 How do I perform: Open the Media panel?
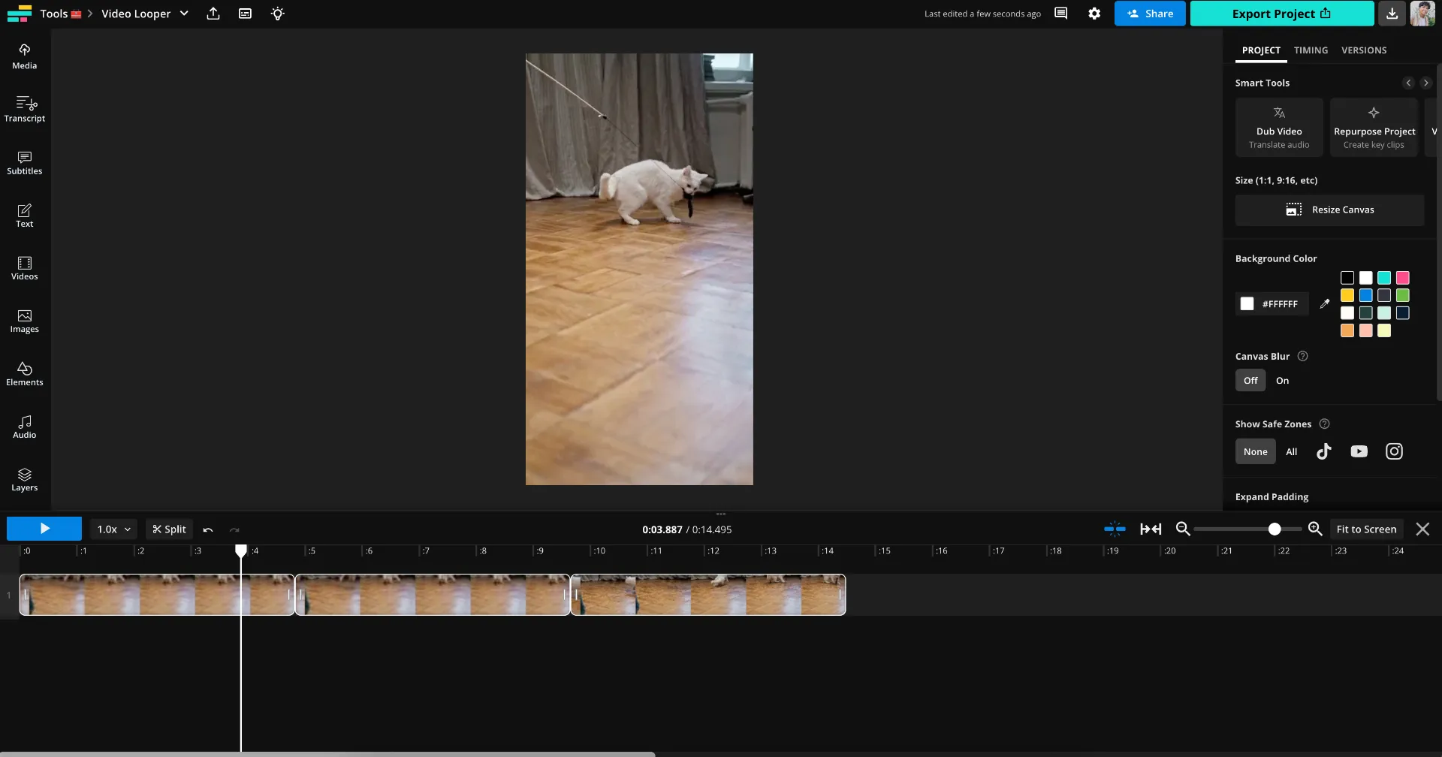click(24, 56)
